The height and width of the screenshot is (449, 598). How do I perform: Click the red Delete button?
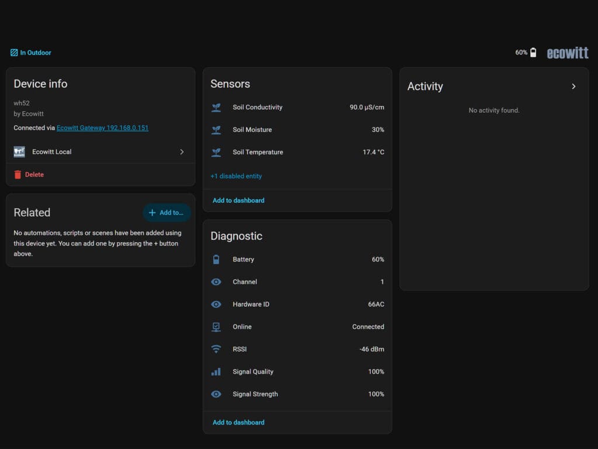(x=29, y=174)
